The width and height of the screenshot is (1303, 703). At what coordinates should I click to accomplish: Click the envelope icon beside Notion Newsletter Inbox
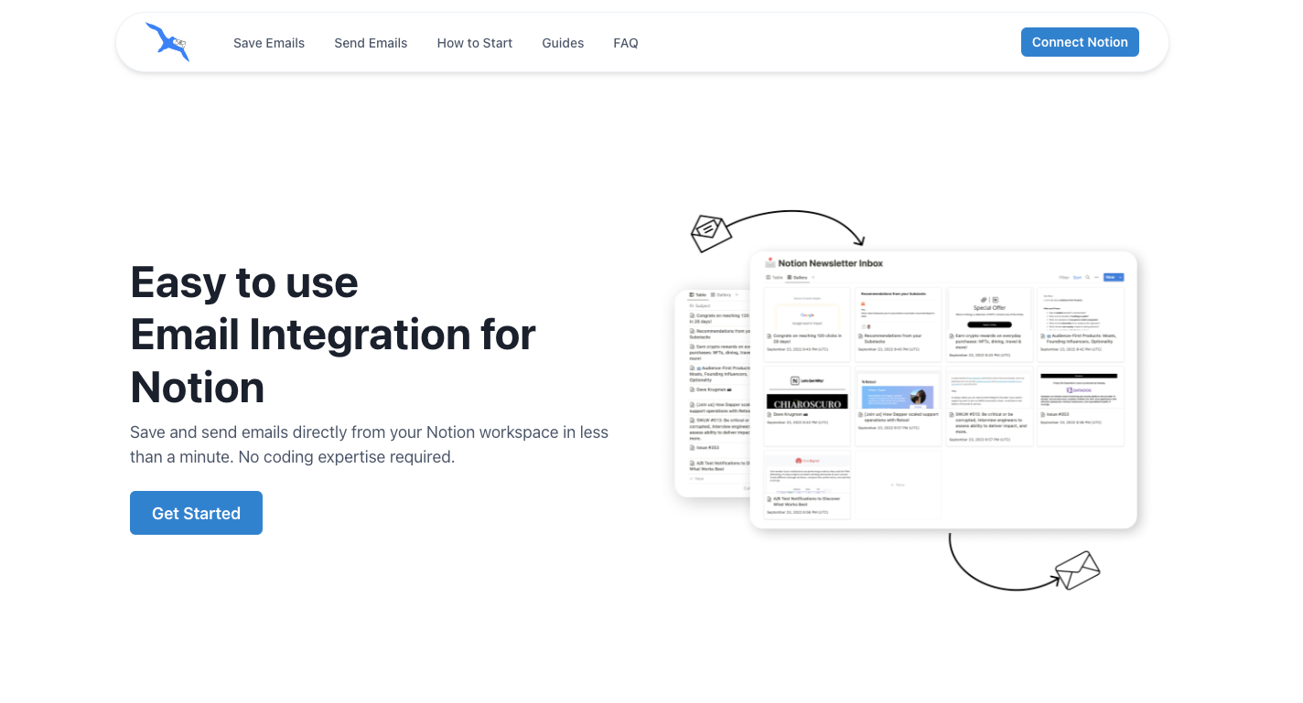coord(770,261)
